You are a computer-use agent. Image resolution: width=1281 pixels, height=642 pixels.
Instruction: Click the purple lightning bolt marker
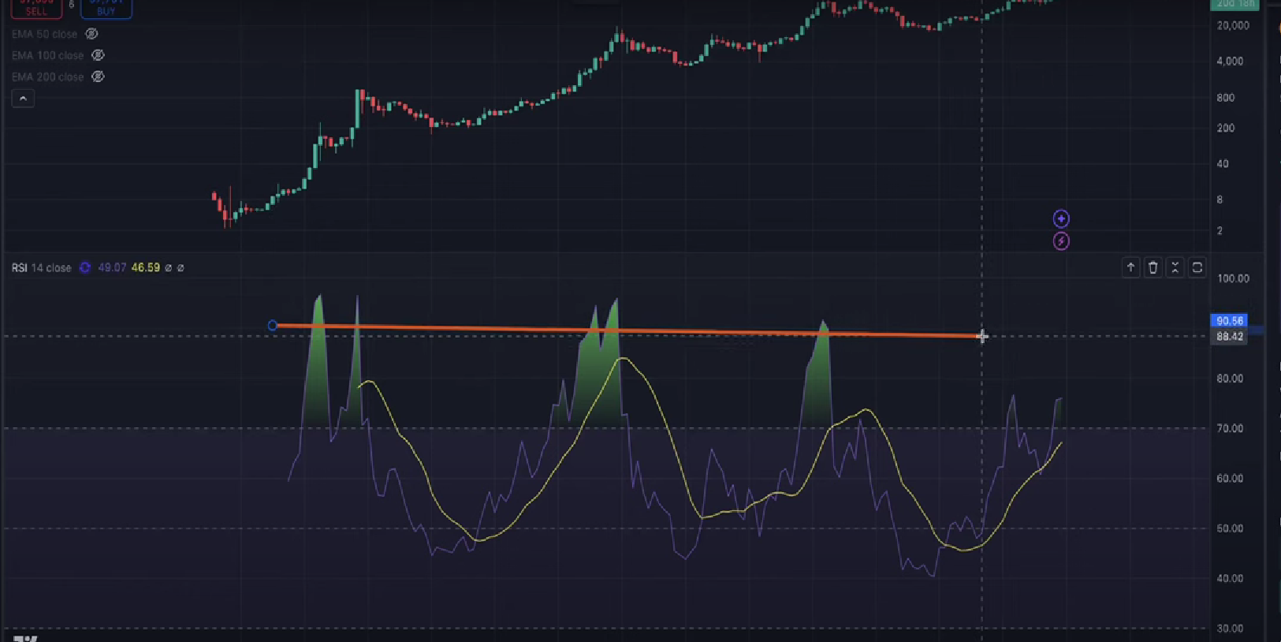click(1061, 241)
